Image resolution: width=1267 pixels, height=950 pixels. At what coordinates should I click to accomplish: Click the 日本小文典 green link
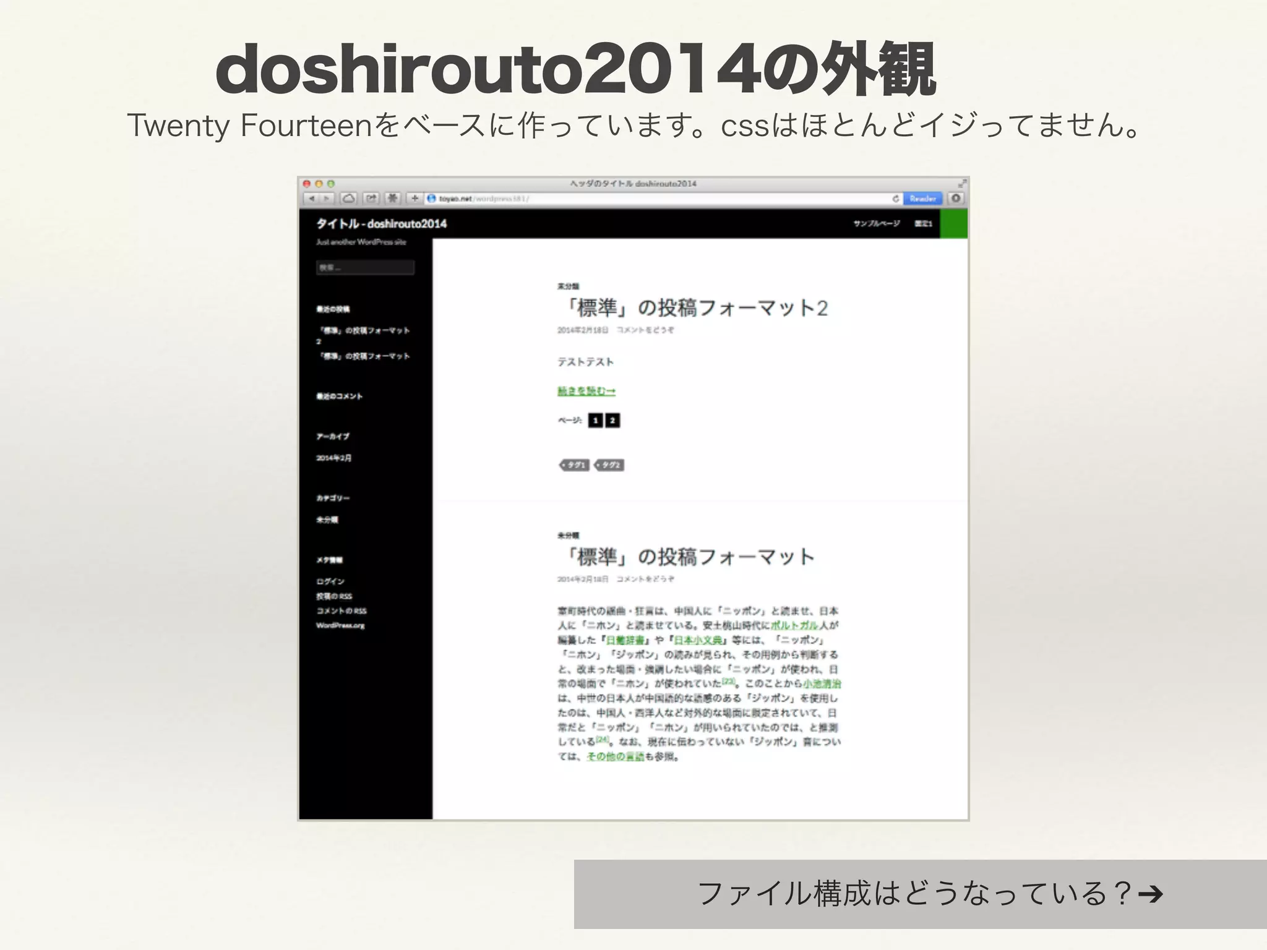point(698,640)
